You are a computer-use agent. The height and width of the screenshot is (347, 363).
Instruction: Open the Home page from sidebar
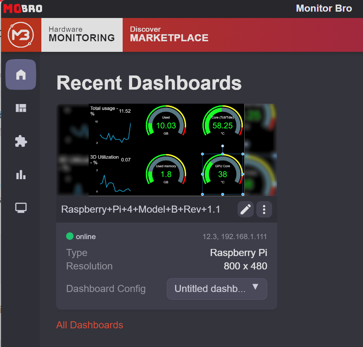[x=21, y=74]
